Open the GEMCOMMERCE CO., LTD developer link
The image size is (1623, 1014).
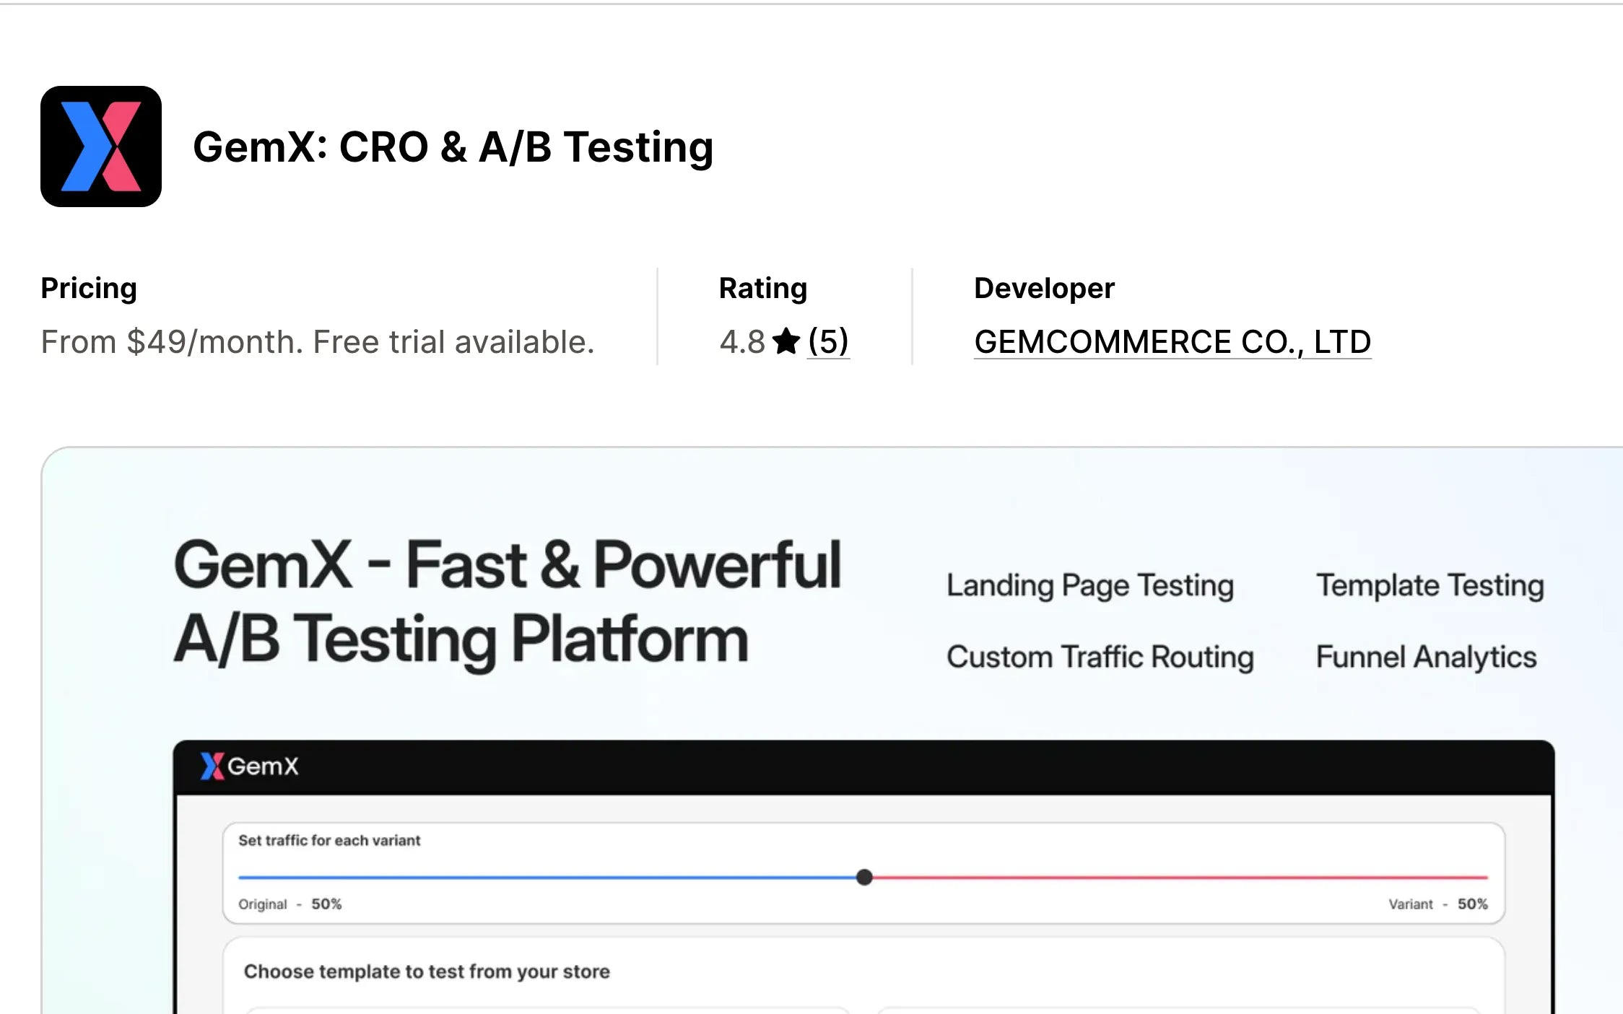coord(1172,341)
